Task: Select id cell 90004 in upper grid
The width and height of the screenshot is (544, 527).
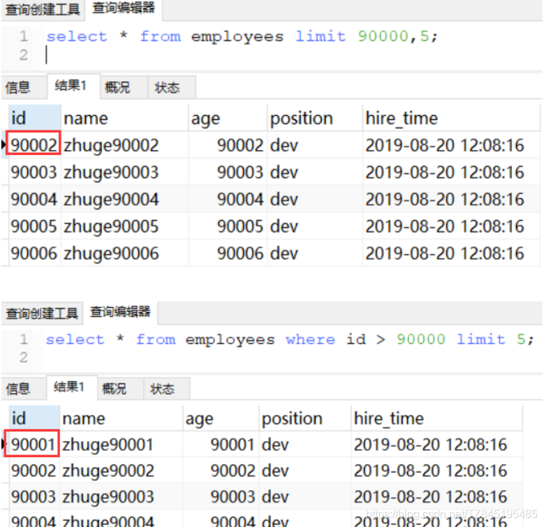Action: [34, 199]
